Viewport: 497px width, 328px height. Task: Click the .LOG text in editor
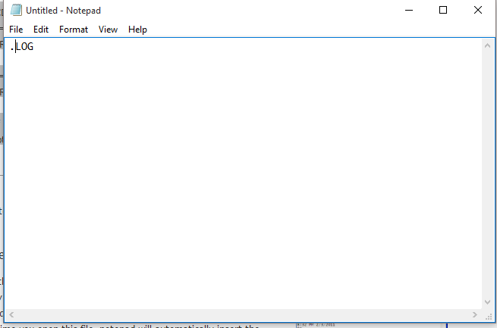click(x=22, y=47)
